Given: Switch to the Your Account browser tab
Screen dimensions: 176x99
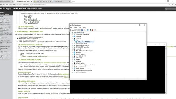Looking at the screenshot, I should tap(62, 1).
